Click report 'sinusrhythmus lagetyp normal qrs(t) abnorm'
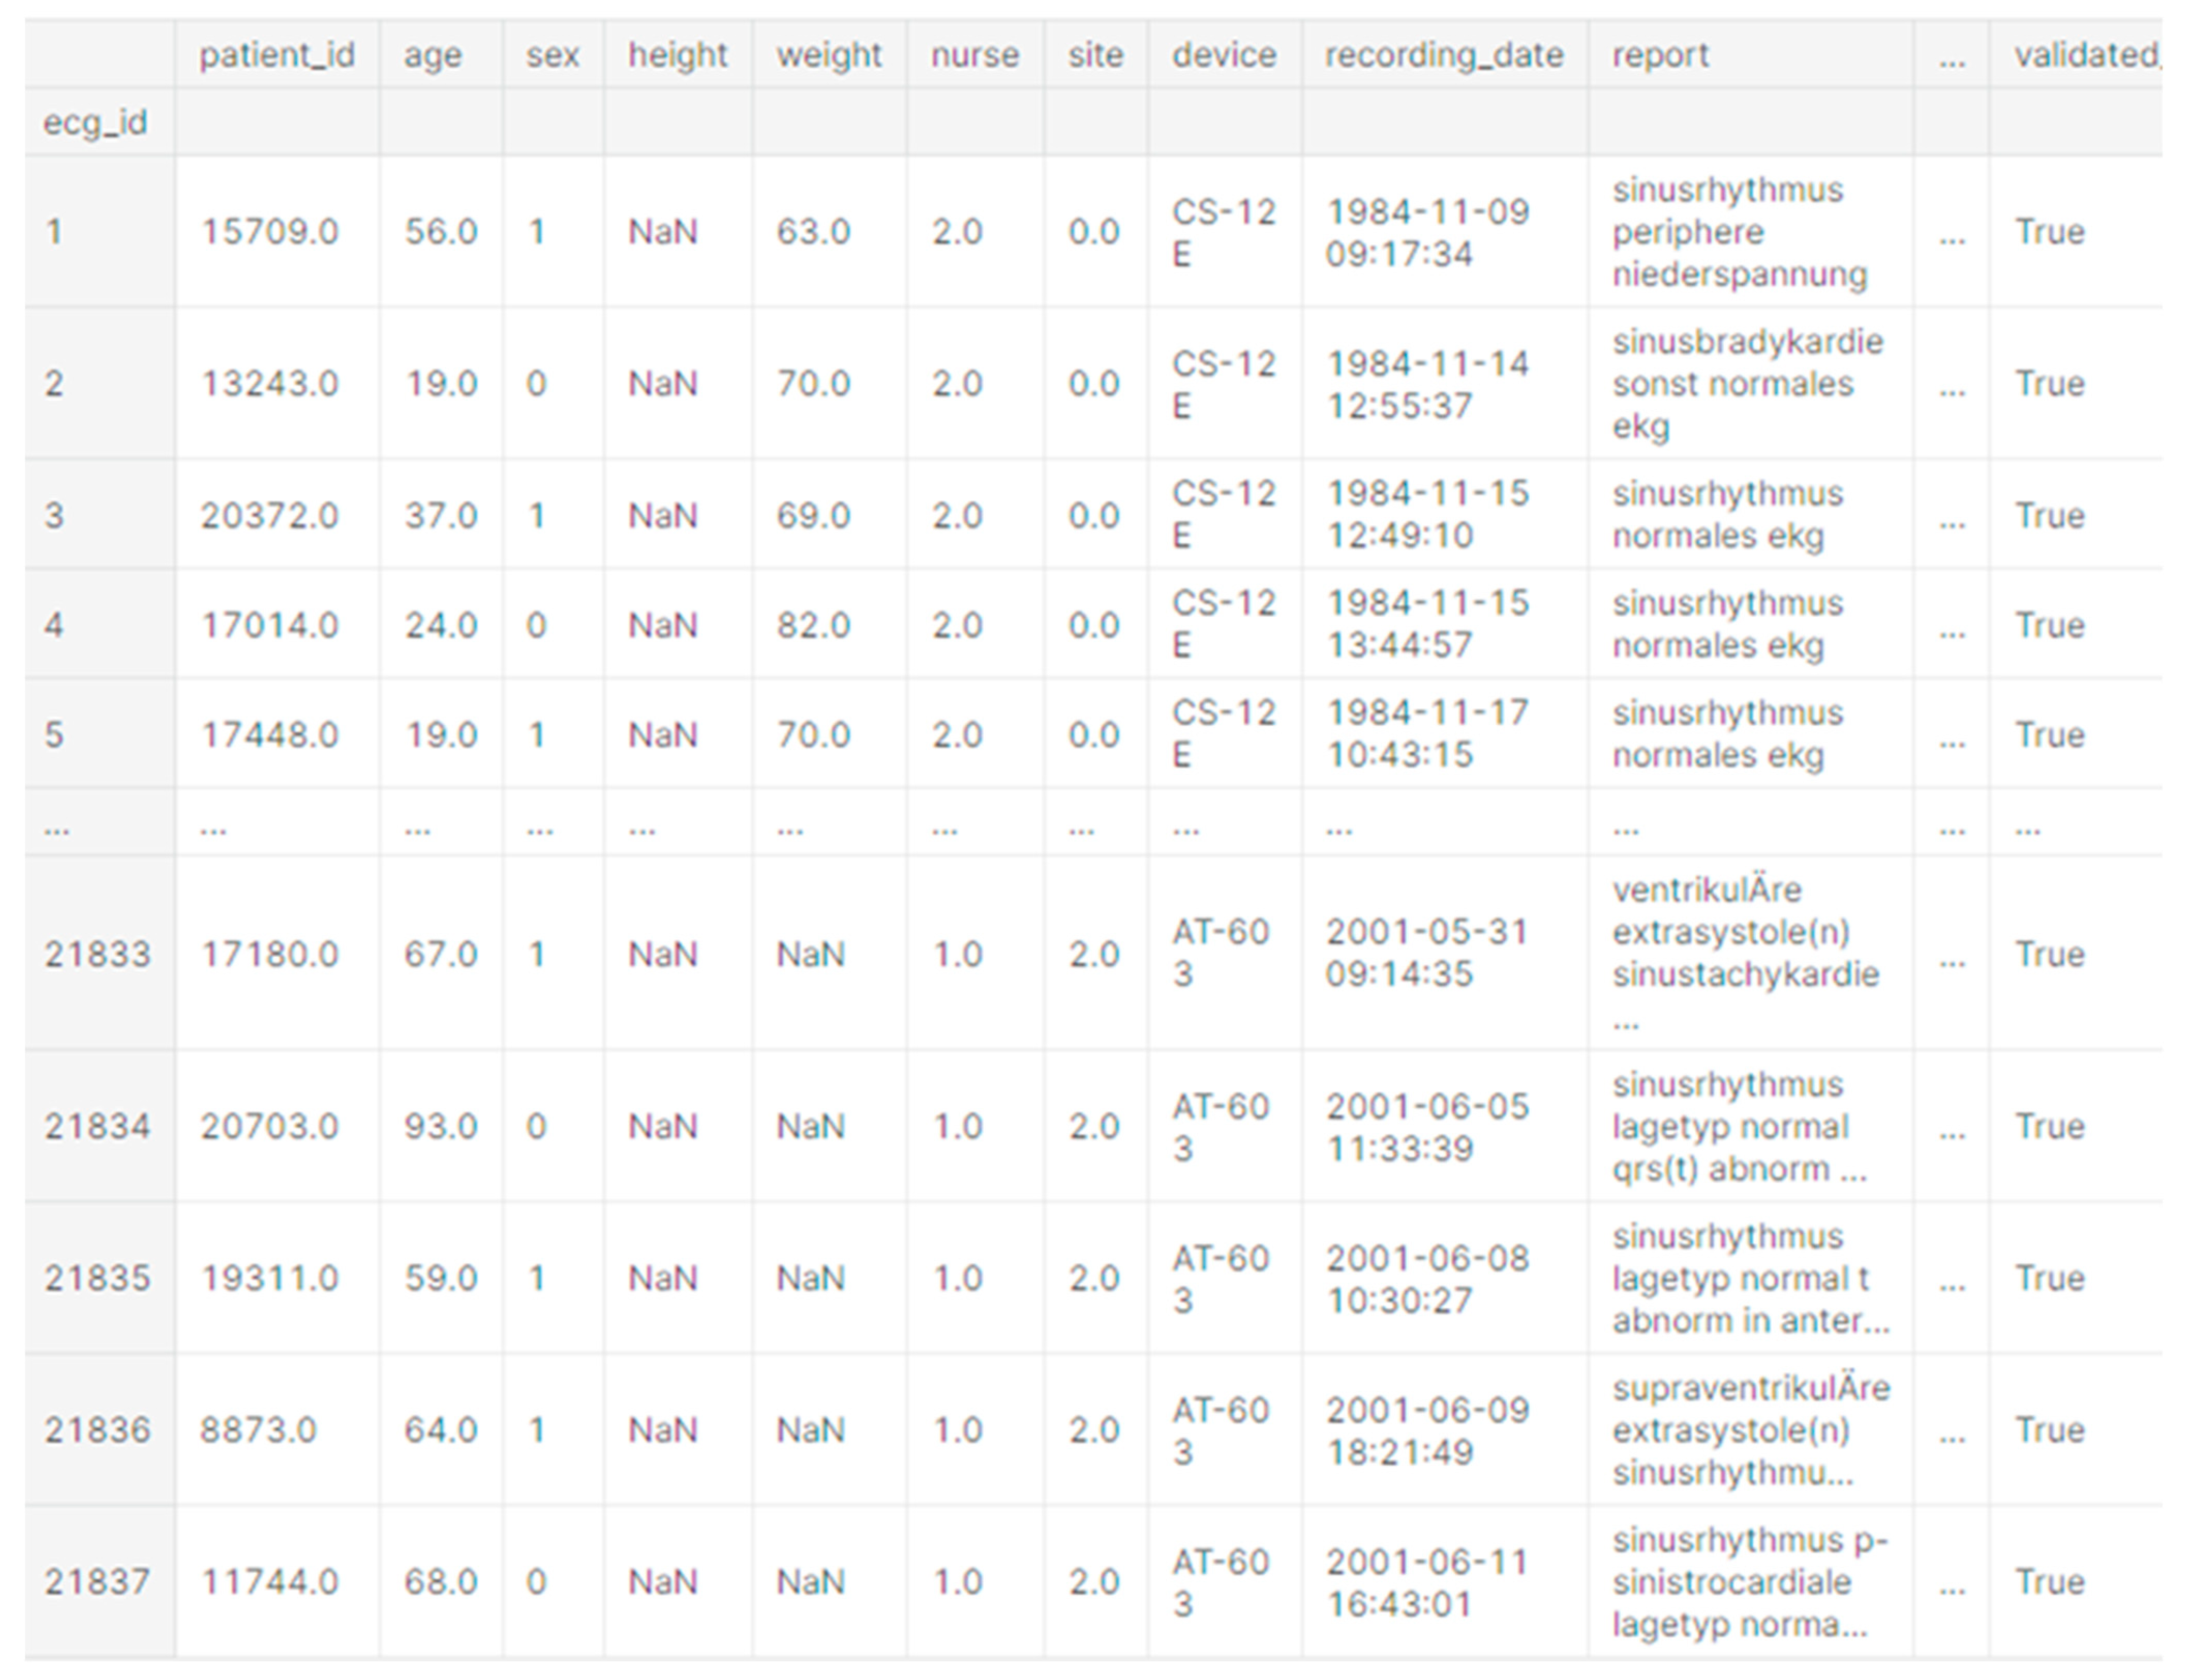2192x1680 pixels. point(1740,1127)
